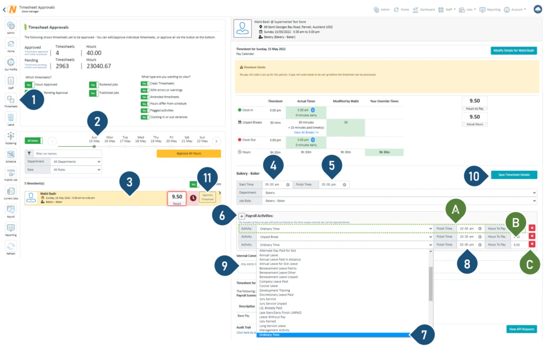
Task: Delete the Unpaid Break activity row
Action: (x=532, y=236)
